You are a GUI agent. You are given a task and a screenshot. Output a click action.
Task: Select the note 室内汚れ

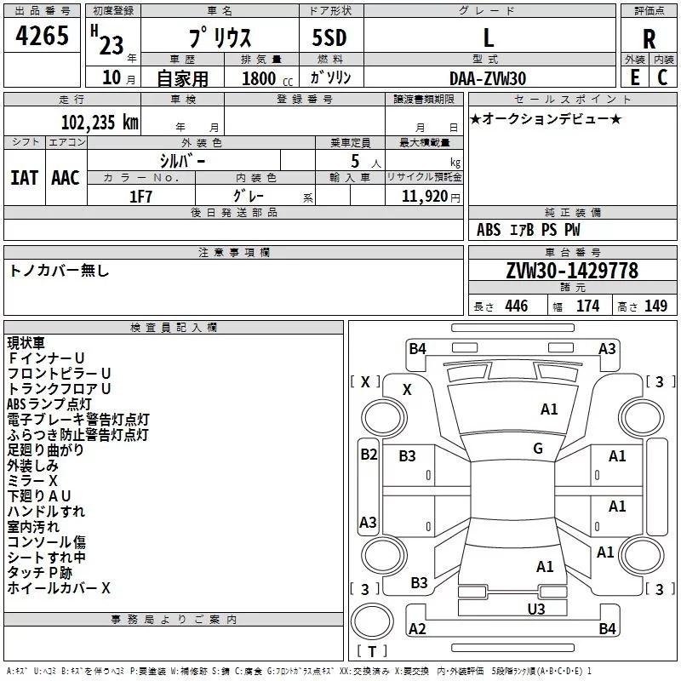click(x=33, y=527)
